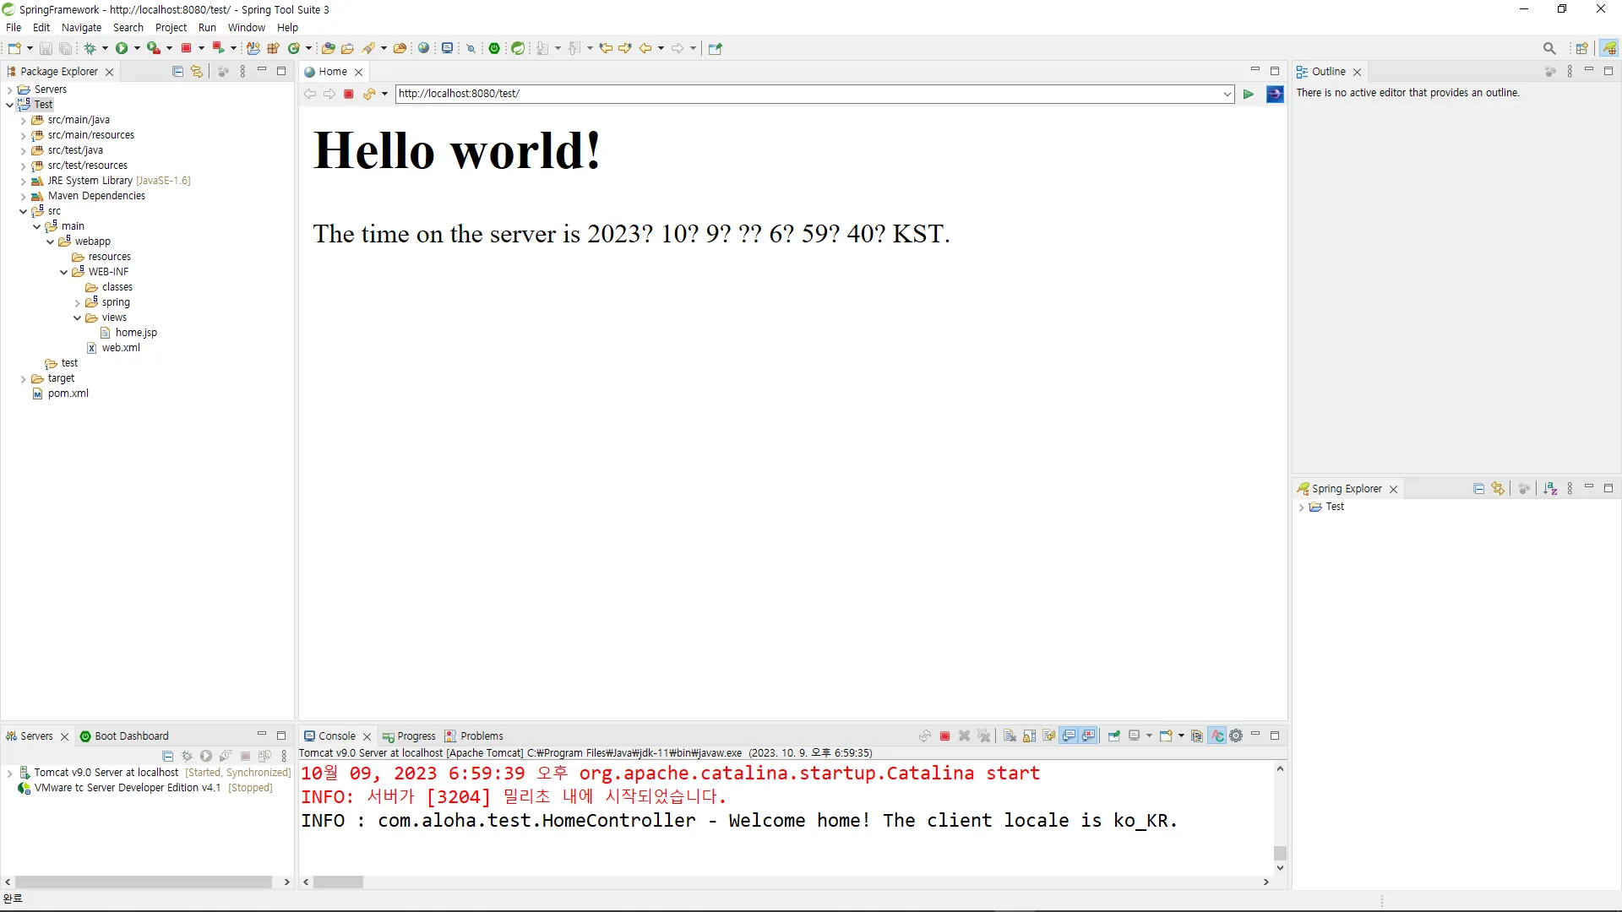Viewport: 1622px width, 912px height.
Task: Toggle Link with Editor in Package Explorer
Action: pyautogui.click(x=197, y=72)
